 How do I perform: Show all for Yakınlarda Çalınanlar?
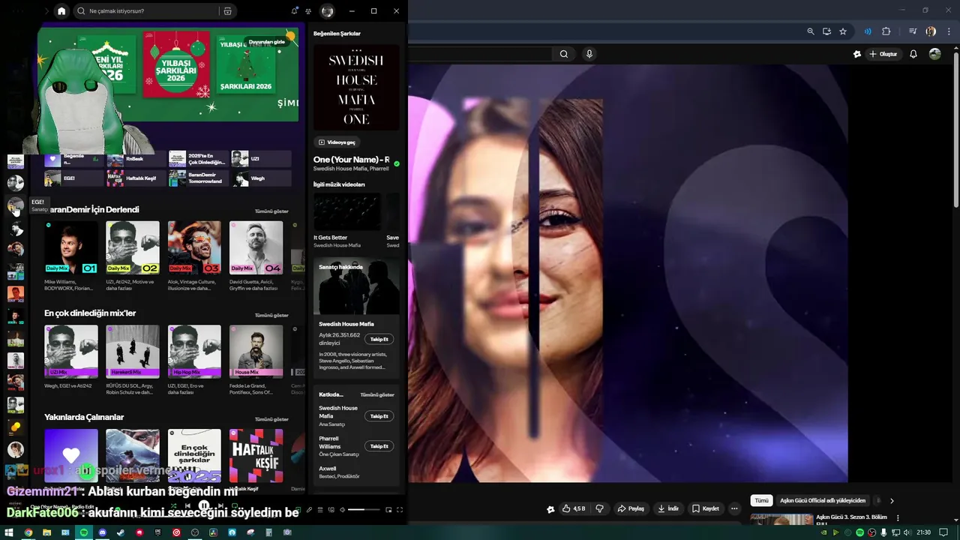pos(271,419)
